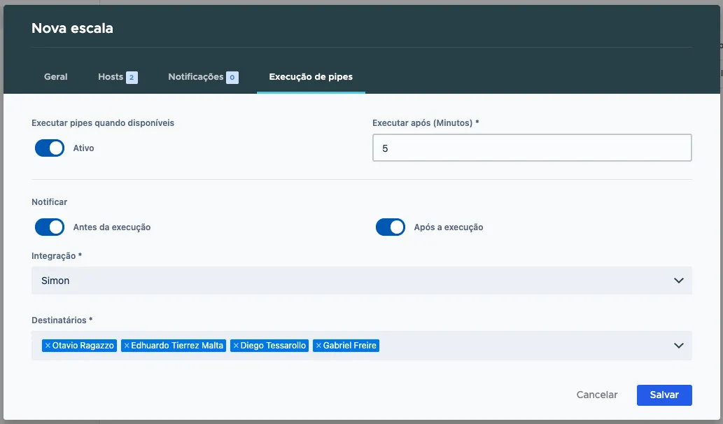723x424 pixels.
Task: Click the Nova escala dialog title
Action: pos(72,28)
